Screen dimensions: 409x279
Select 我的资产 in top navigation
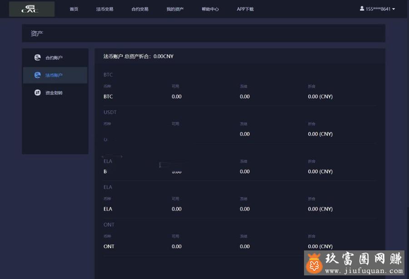[x=175, y=9]
